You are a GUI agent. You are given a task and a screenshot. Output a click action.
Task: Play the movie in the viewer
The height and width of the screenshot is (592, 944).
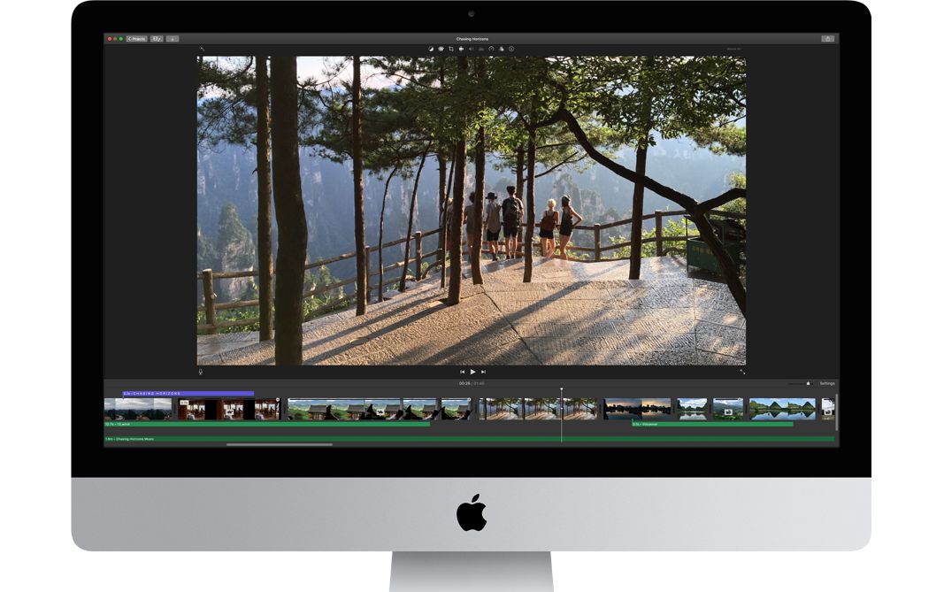472,372
